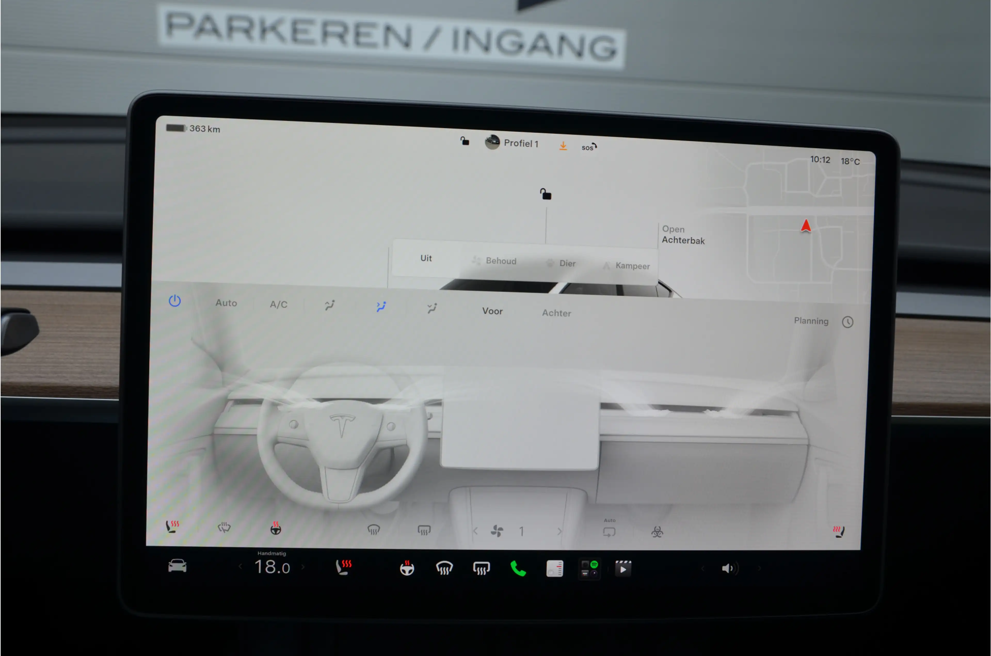The height and width of the screenshot is (656, 991).
Task: Tap front defrost icon in climate panel
Action: (373, 530)
